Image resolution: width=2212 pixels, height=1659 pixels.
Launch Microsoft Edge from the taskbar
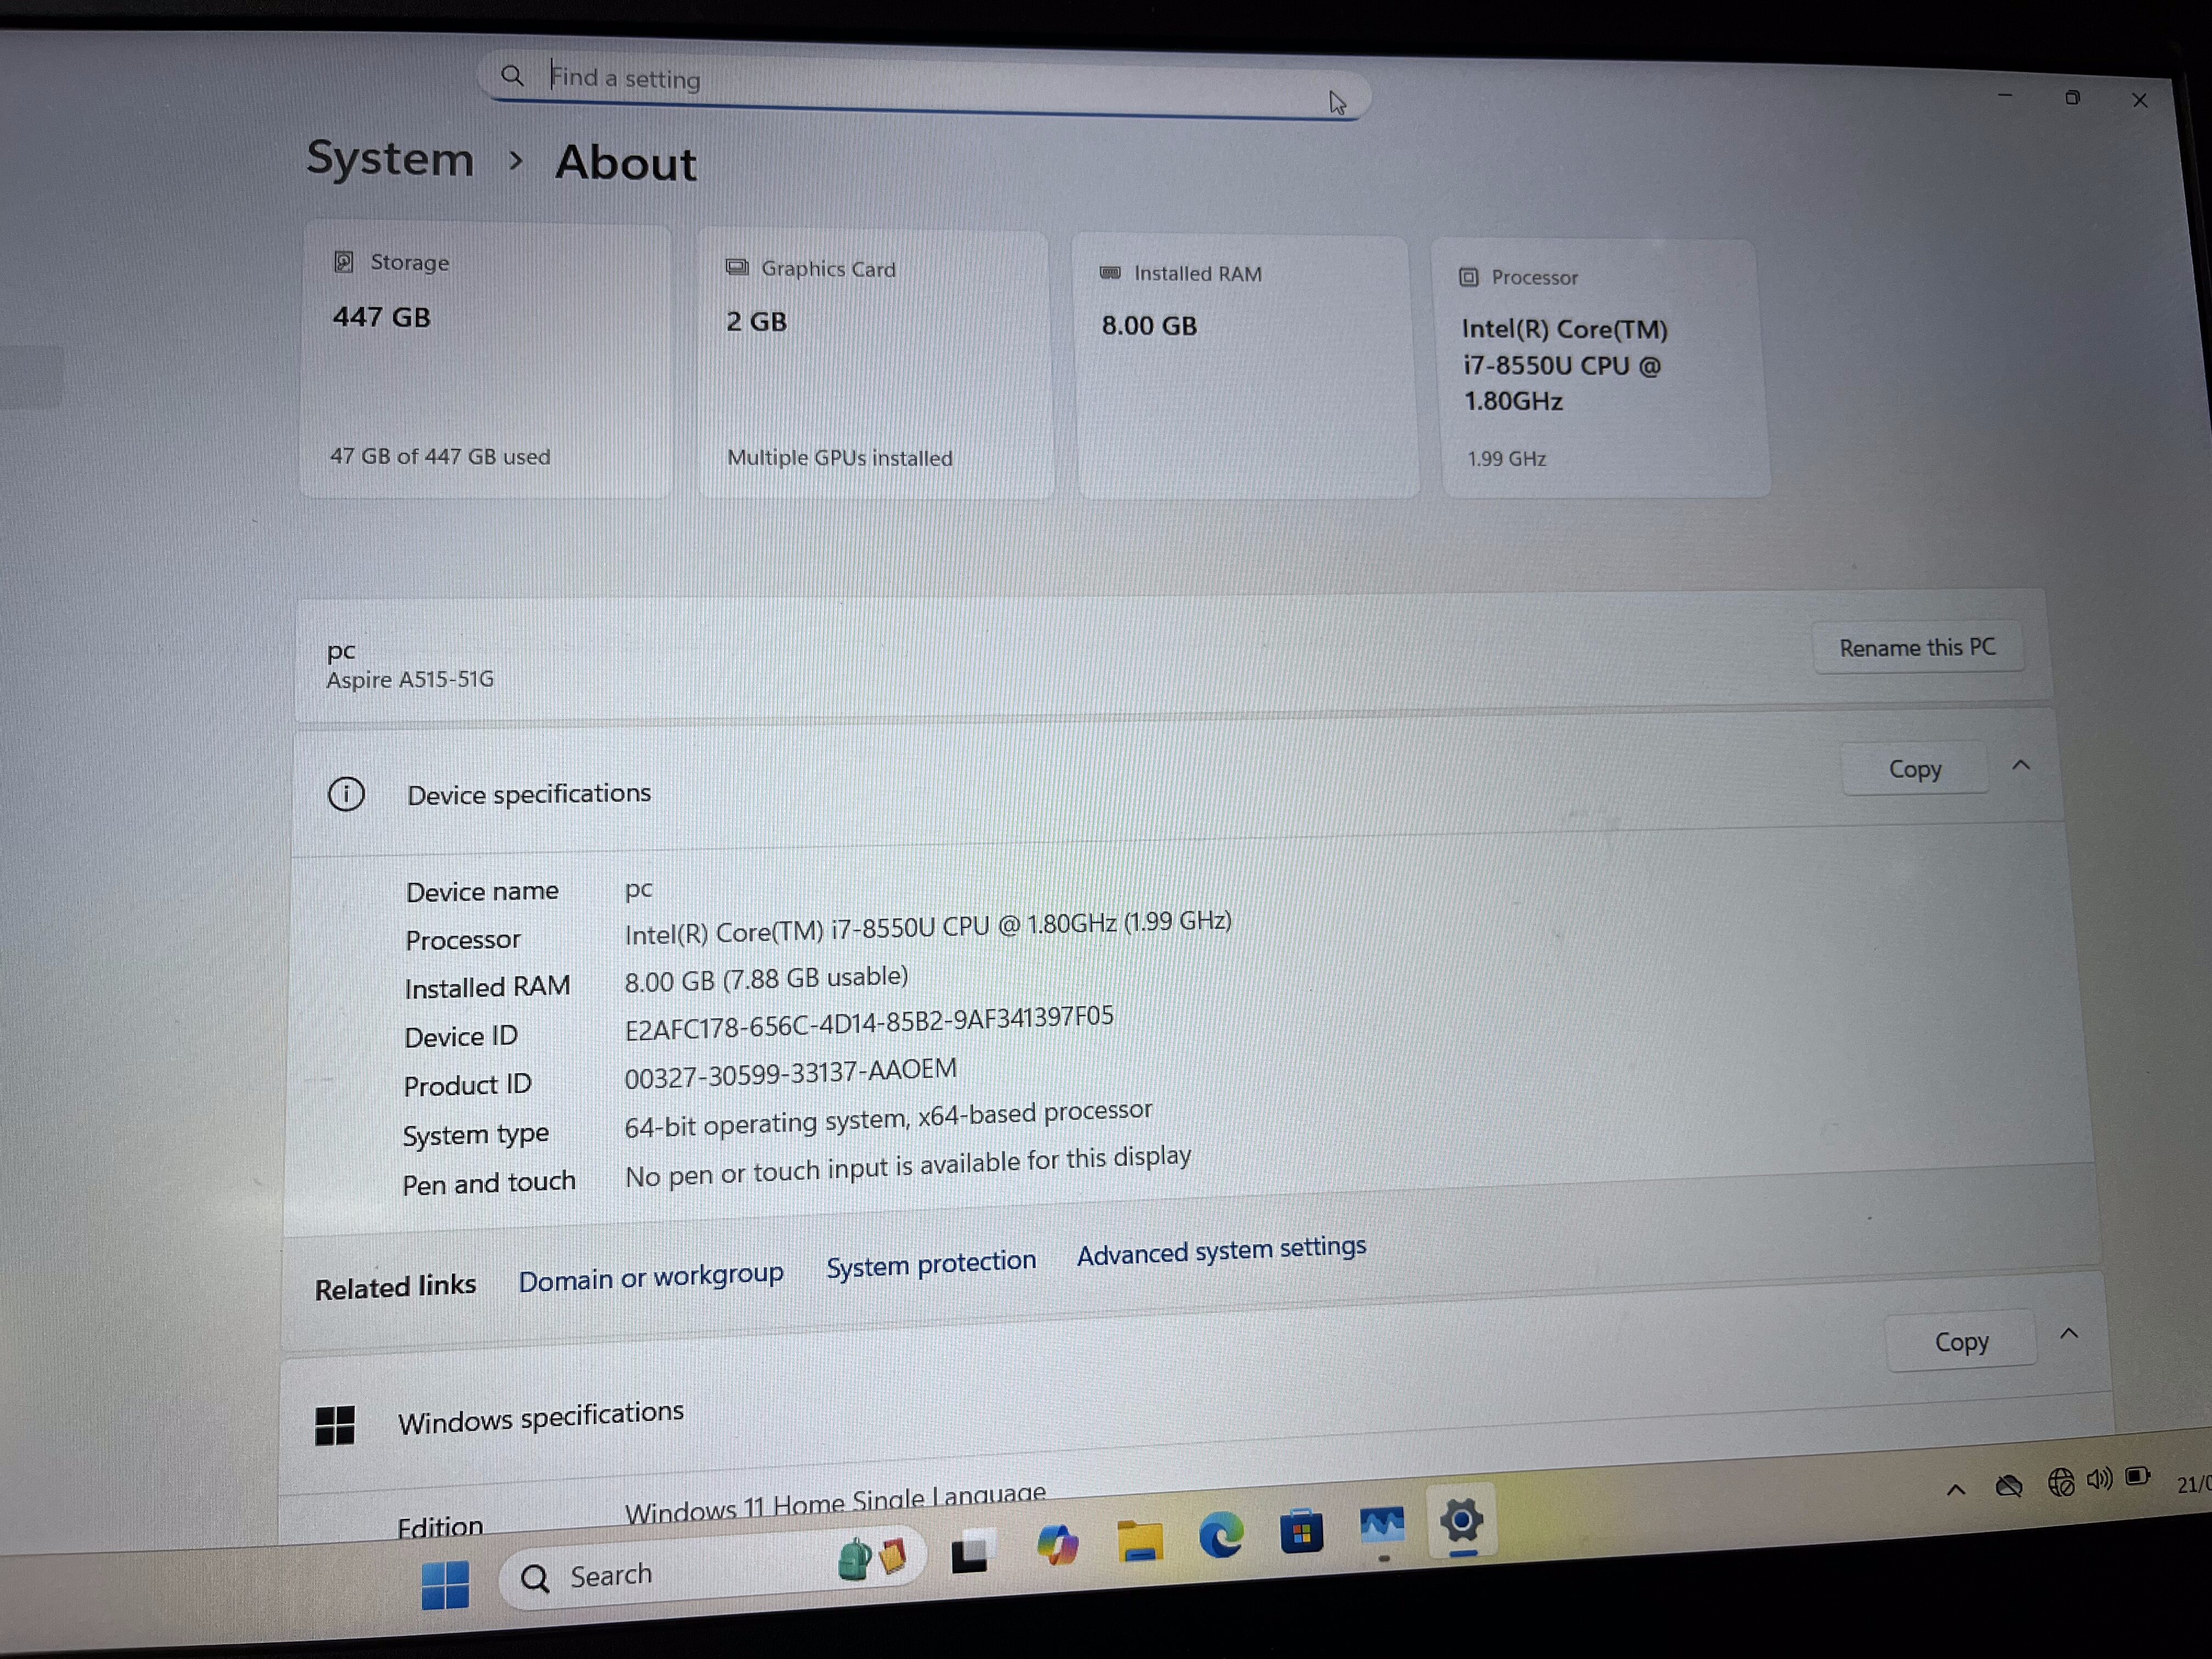coord(1221,1535)
